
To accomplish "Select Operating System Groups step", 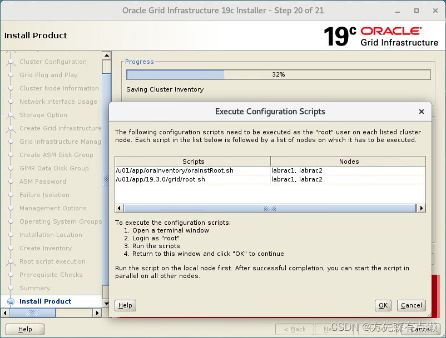I will 60,221.
